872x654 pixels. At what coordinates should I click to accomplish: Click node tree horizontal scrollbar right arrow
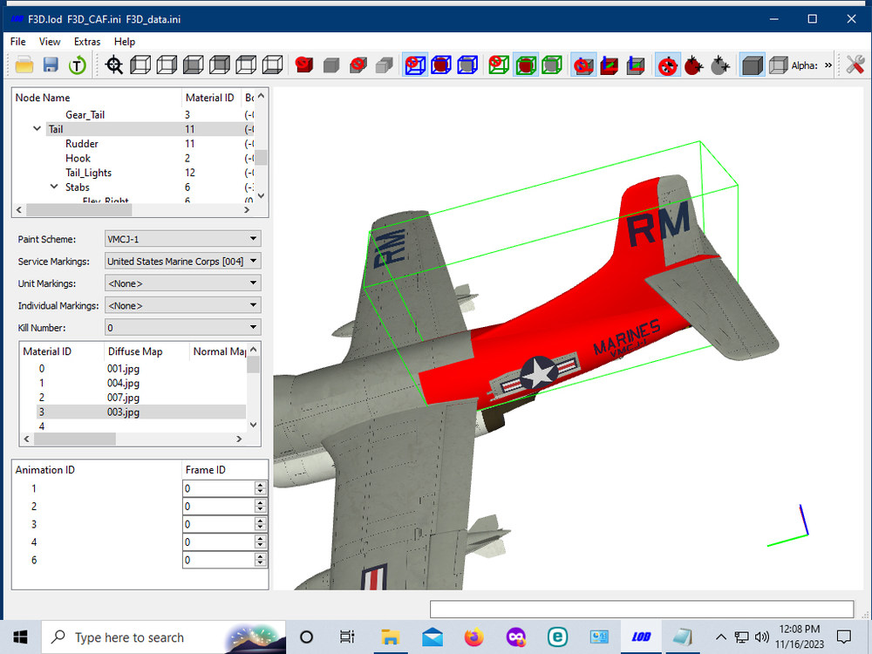[x=247, y=209]
